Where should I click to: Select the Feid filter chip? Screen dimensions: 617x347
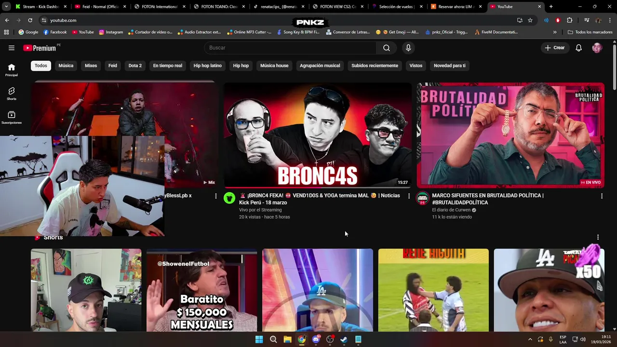tap(113, 66)
